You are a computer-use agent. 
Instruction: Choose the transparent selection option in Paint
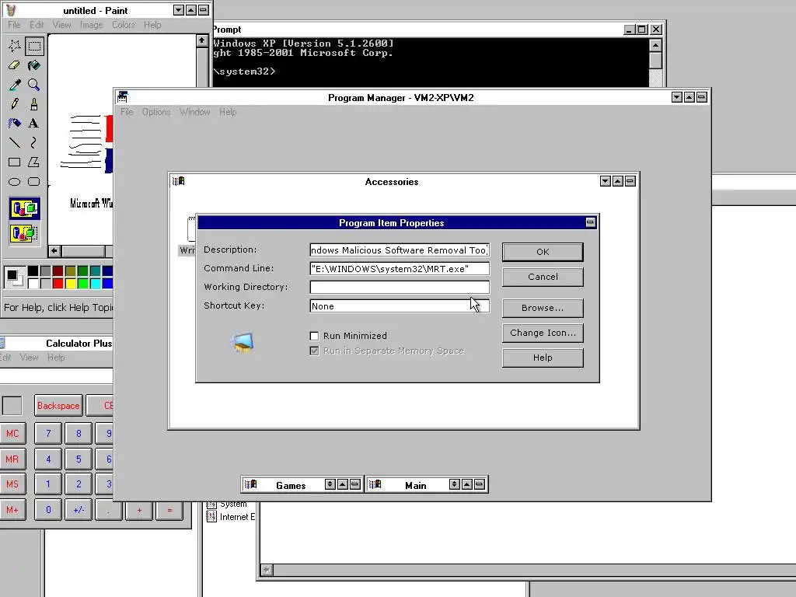24,233
